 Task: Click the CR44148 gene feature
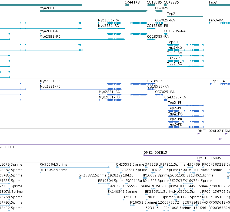(126, 5)
